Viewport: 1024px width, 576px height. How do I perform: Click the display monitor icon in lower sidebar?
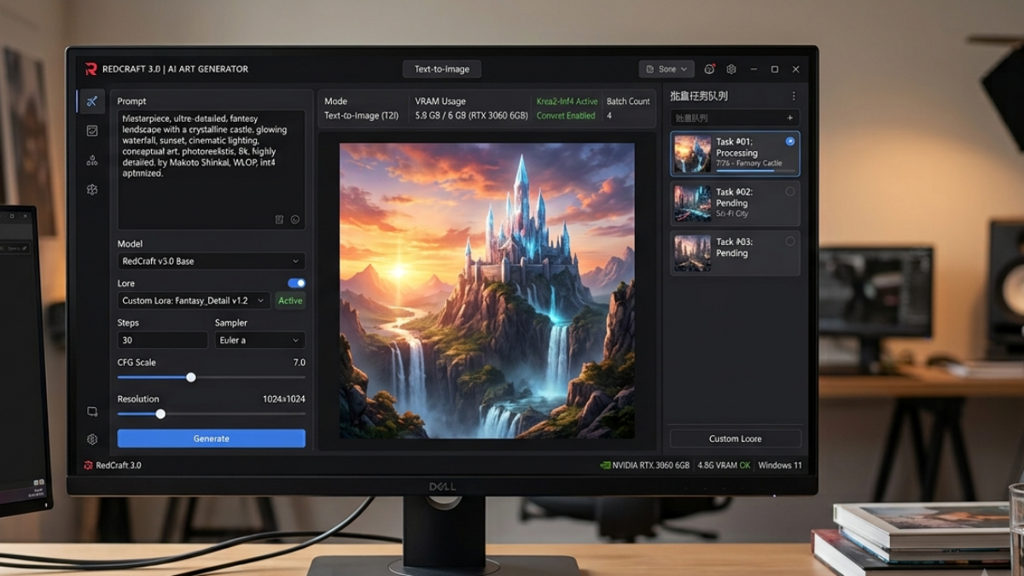click(92, 411)
